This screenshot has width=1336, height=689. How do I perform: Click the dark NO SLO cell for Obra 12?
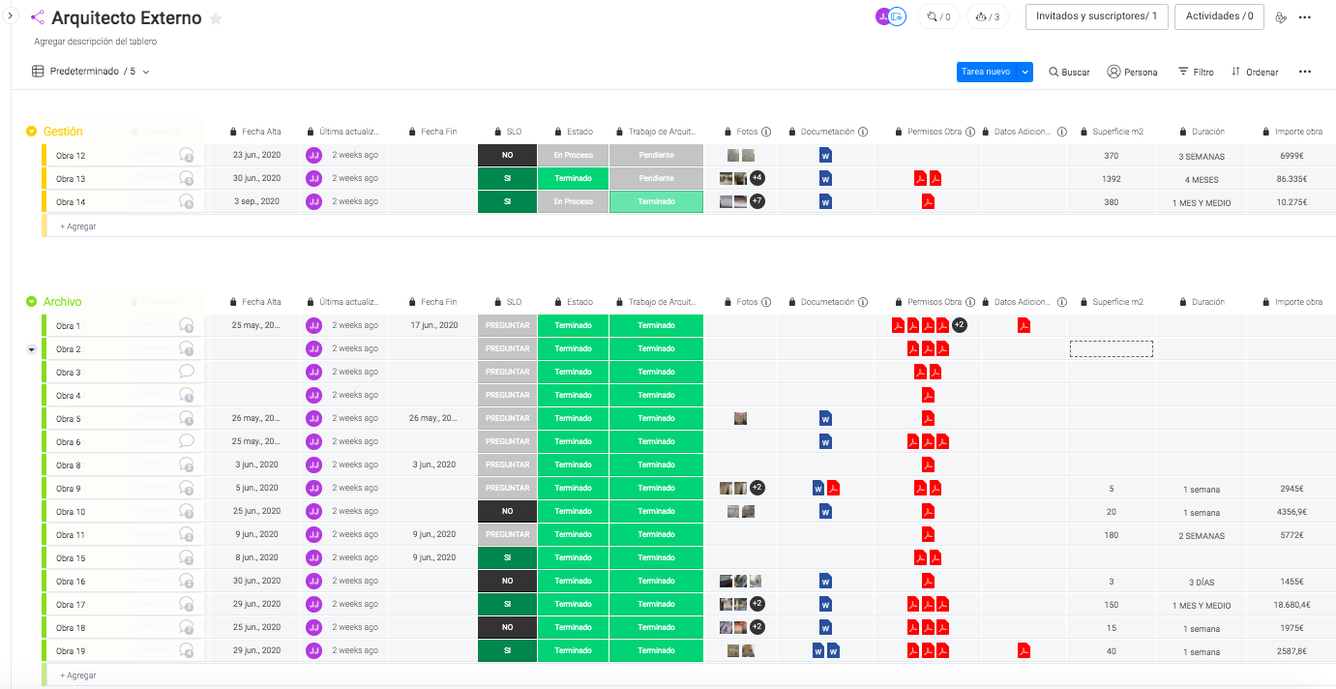[507, 155]
